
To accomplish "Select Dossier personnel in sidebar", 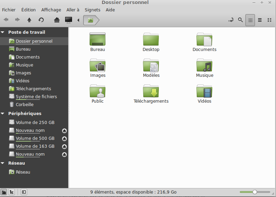I will 34,41.
